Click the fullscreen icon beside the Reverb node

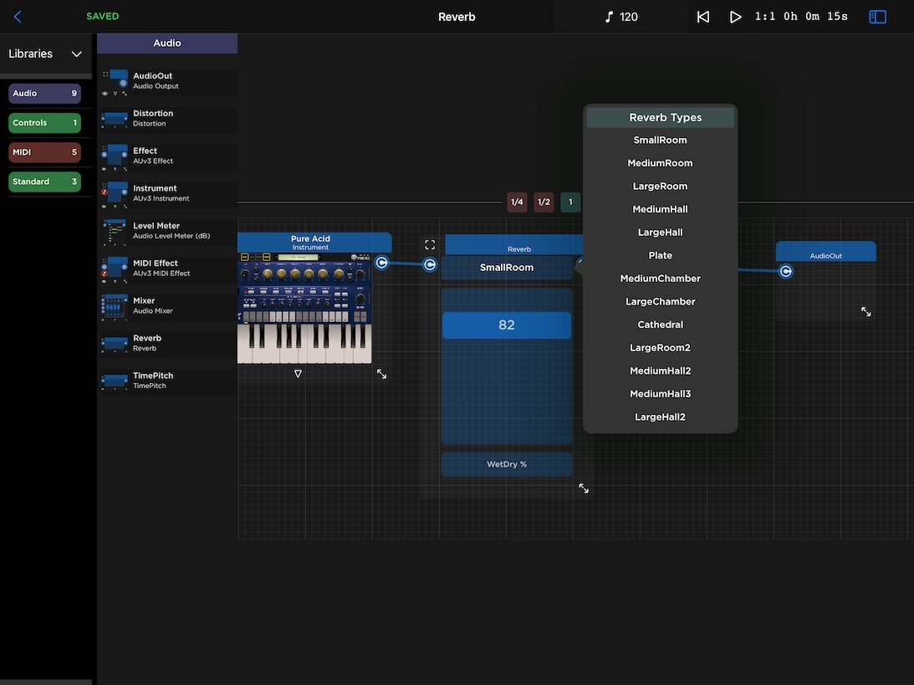[430, 245]
